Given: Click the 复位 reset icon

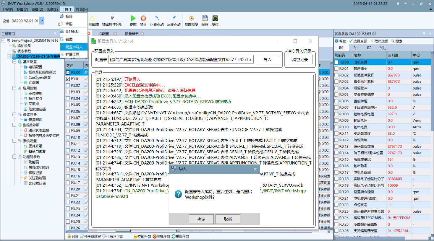Looking at the screenshot, I should click(215, 19).
